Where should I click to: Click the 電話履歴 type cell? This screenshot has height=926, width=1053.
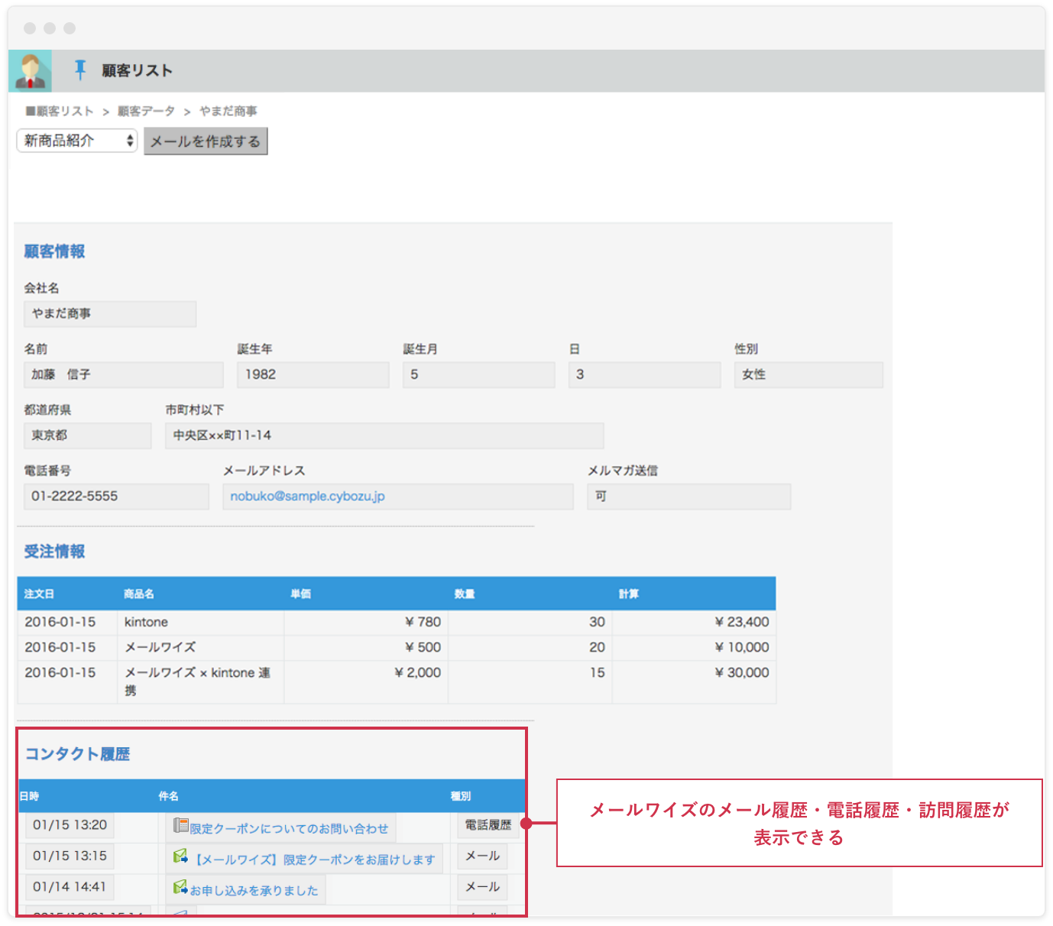488,825
